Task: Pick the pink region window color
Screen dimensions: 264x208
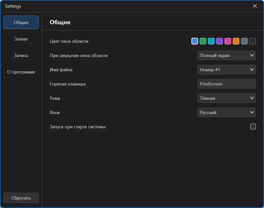Action: pyautogui.click(x=228, y=41)
